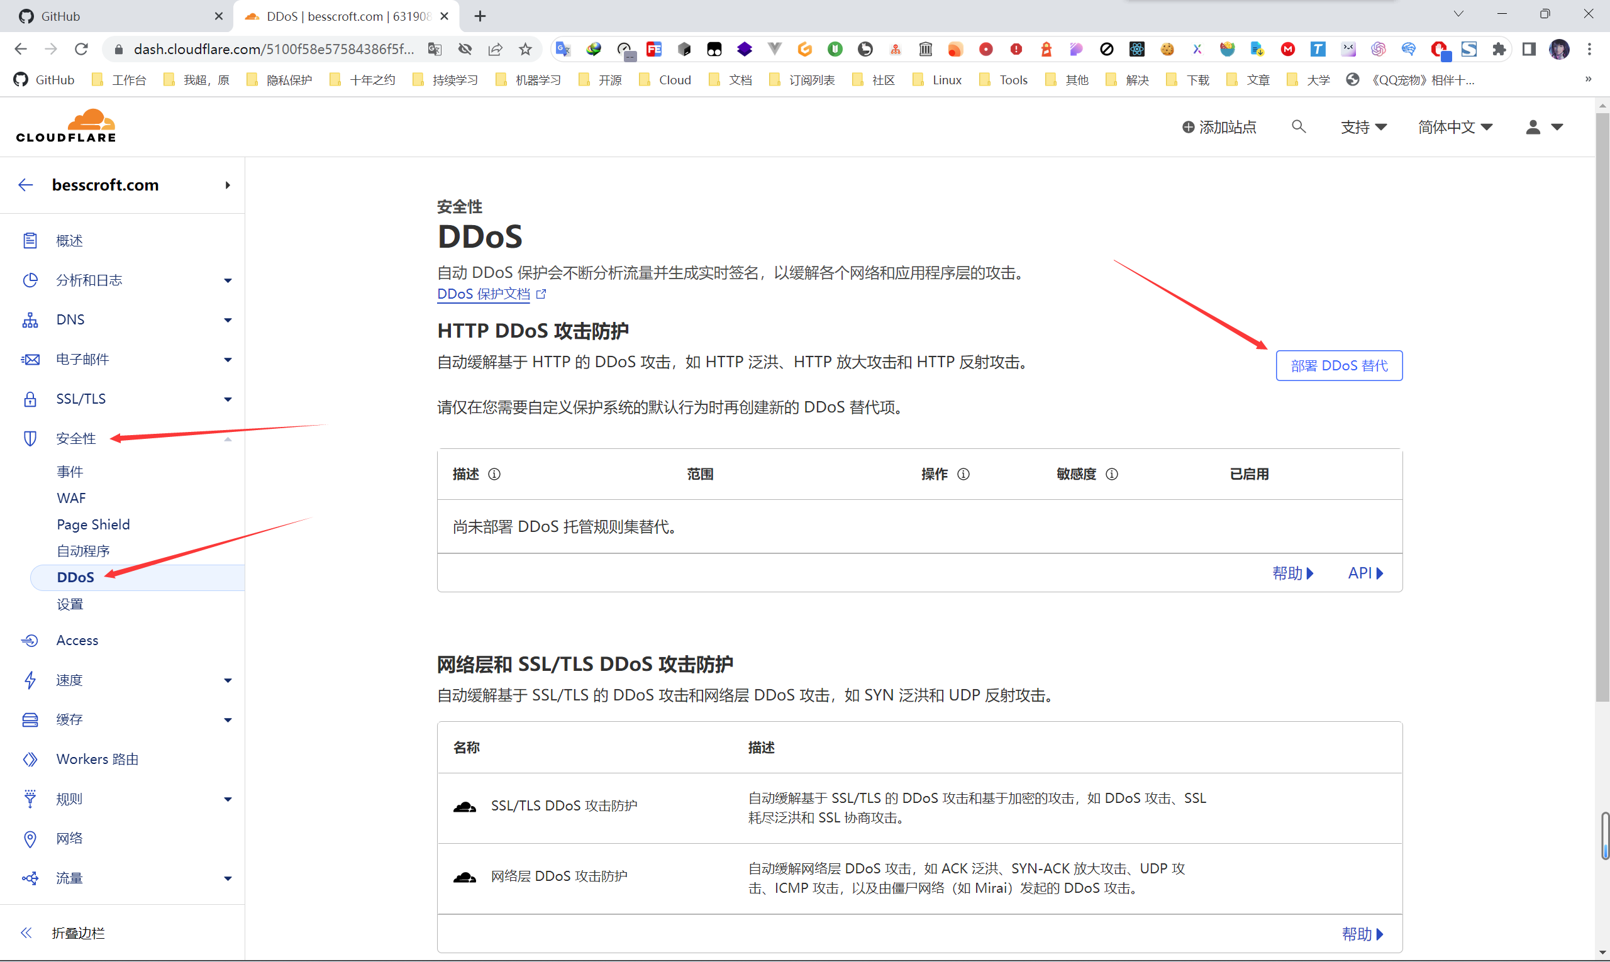Bookmark page with the star icon
Screen dimensions: 1610x962
pyautogui.click(x=525, y=49)
